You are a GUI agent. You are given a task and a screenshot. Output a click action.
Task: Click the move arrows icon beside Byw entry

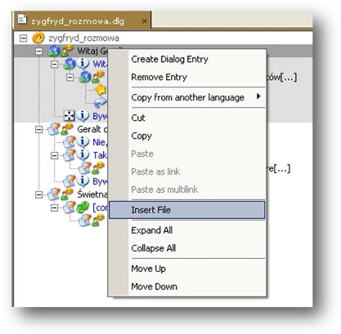[70, 116]
